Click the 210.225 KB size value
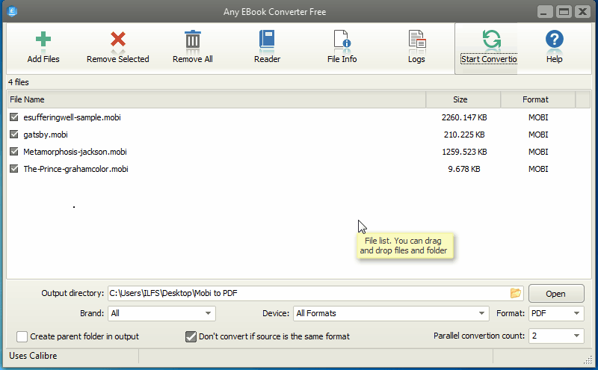Viewport: 598px width, 370px height. click(x=464, y=135)
